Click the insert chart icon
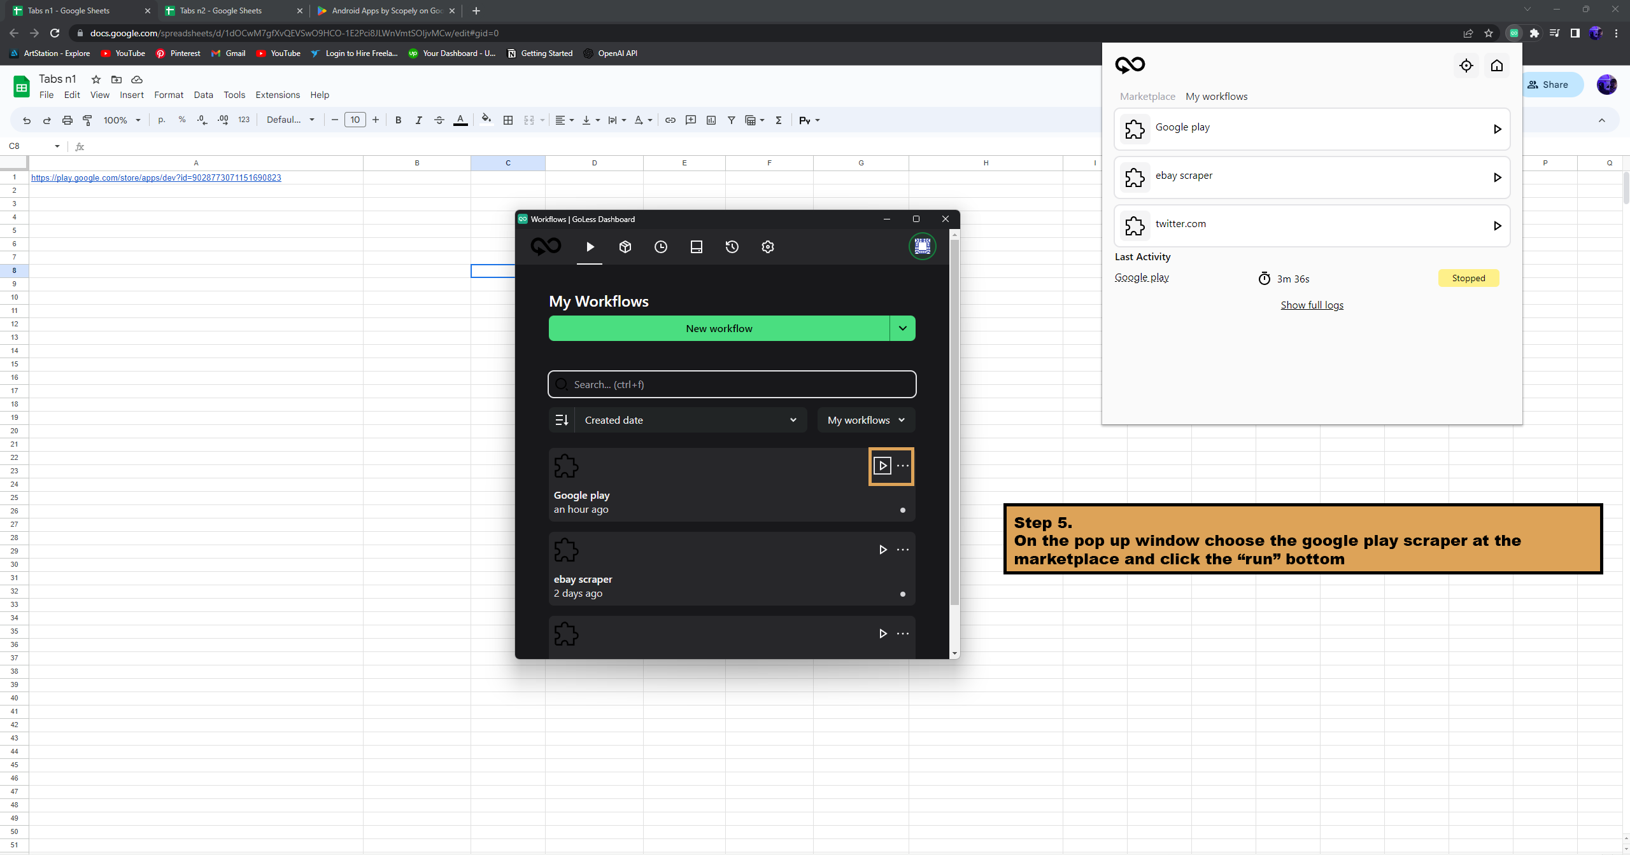The height and width of the screenshot is (855, 1630). tap(711, 120)
